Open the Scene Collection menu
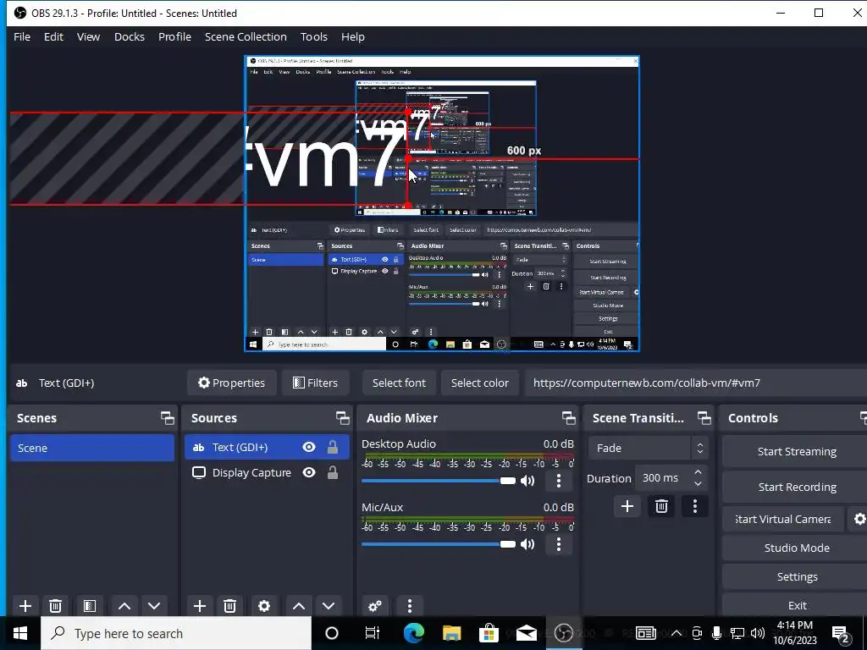 point(246,36)
